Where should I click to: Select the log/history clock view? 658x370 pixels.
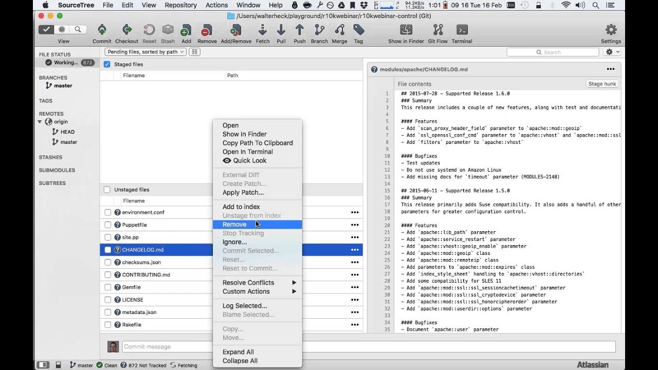62,30
